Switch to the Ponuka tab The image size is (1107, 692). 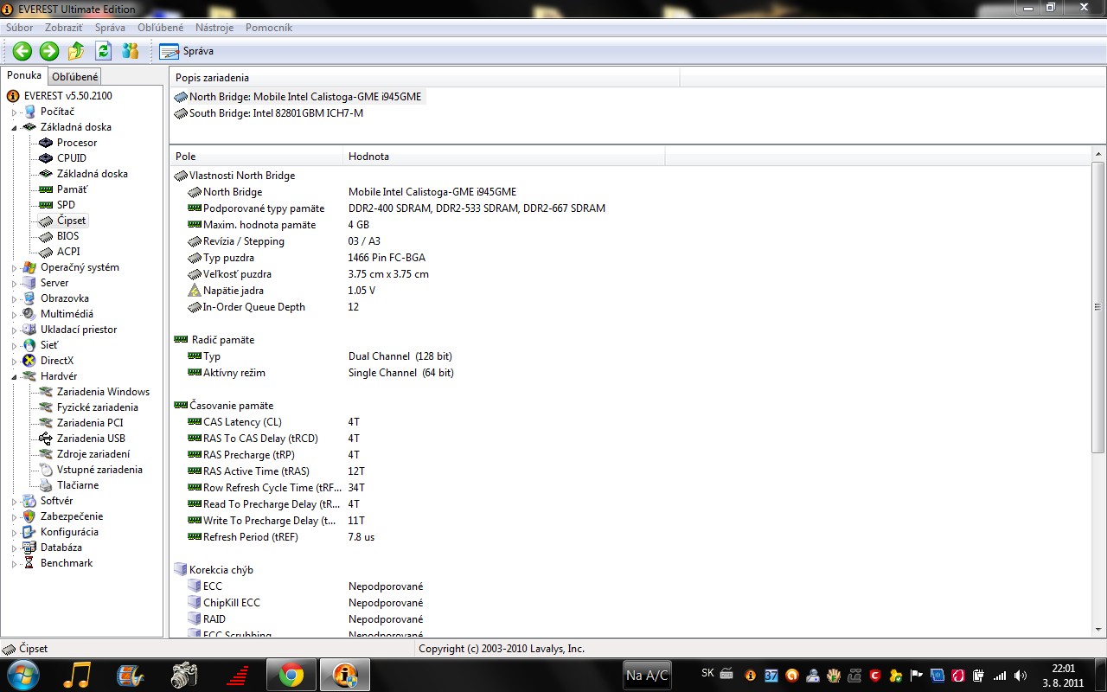(x=24, y=75)
